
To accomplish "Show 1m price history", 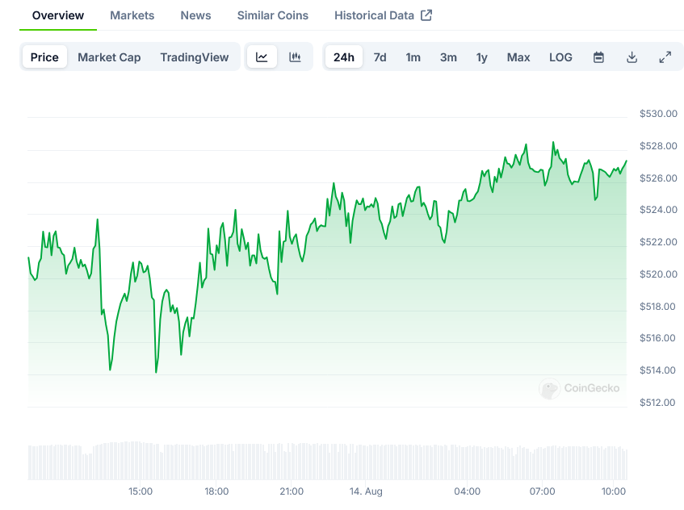I will 413,57.
